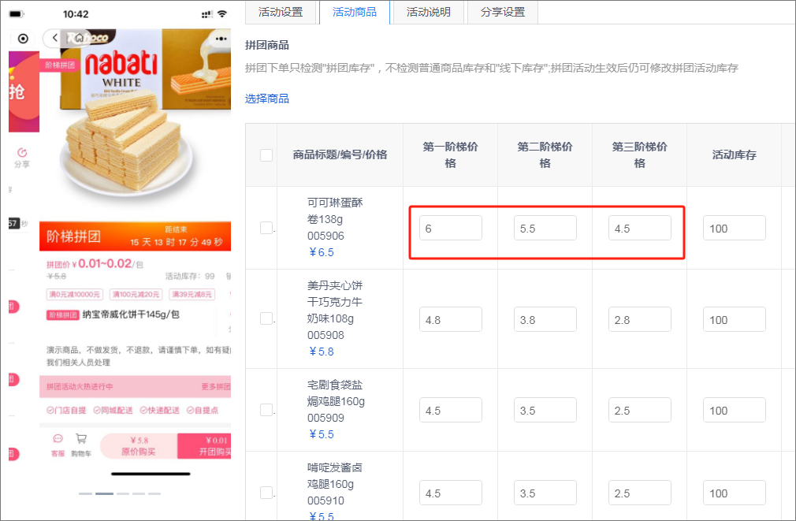Edit 活动库存 field for 美丹夹心饼干 row

[734, 319]
